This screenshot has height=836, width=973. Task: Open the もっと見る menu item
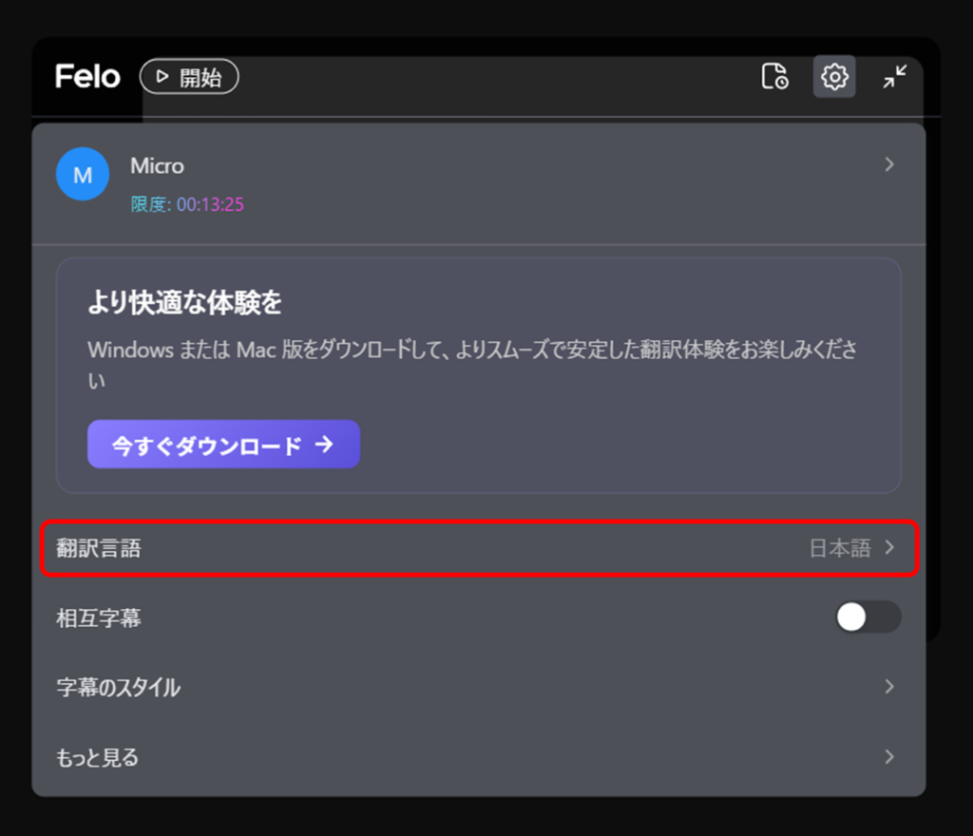tap(98, 757)
